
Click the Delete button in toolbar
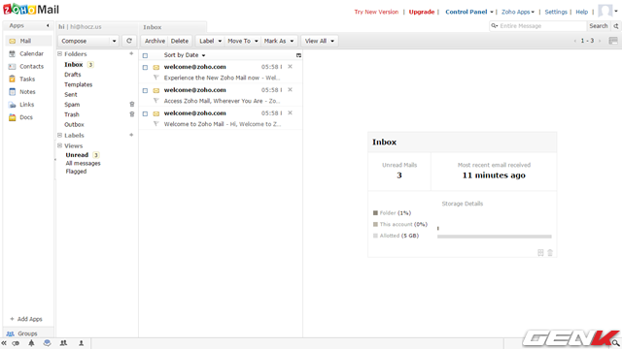click(x=179, y=41)
